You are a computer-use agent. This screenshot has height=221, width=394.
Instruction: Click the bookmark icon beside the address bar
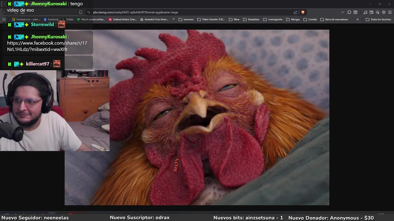[x=81, y=12]
